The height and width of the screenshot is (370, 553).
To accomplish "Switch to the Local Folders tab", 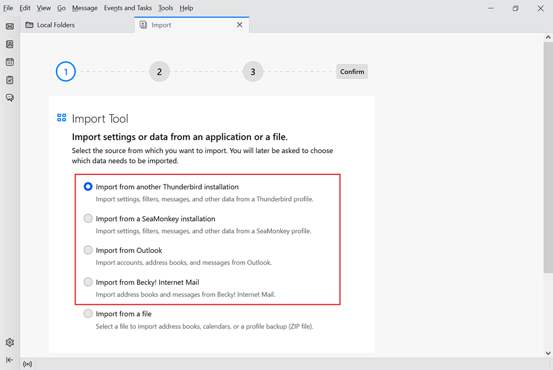I will 77,25.
